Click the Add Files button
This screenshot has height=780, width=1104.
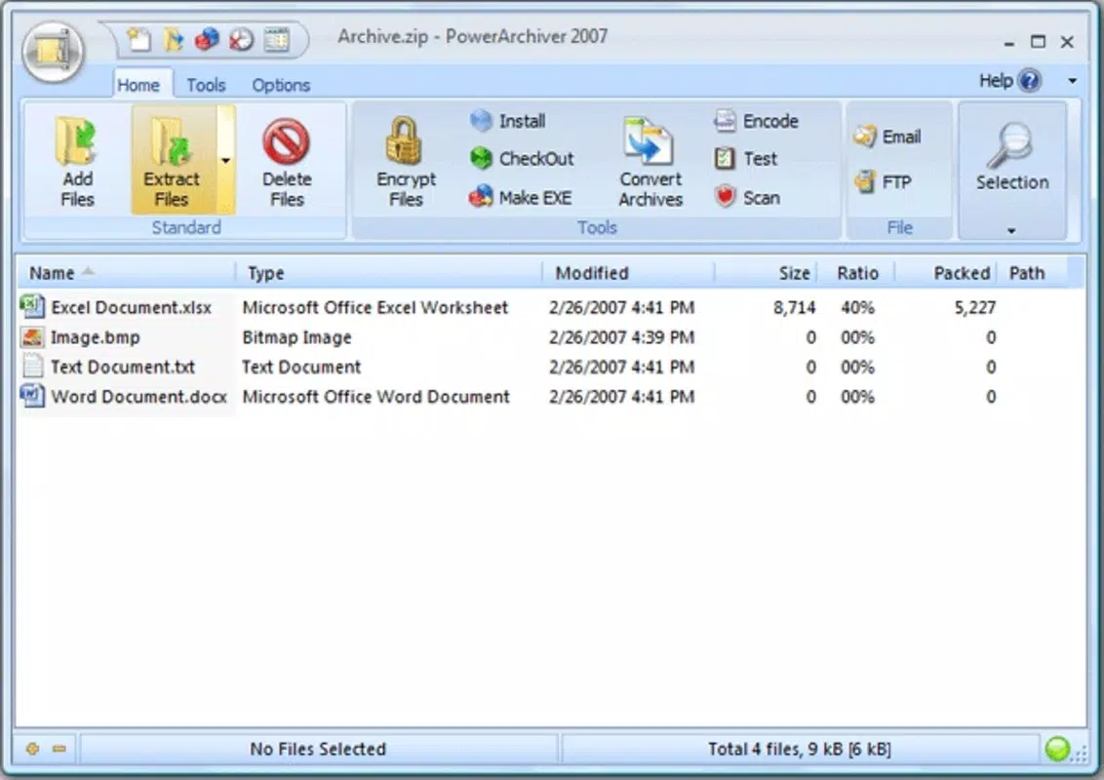point(77,161)
